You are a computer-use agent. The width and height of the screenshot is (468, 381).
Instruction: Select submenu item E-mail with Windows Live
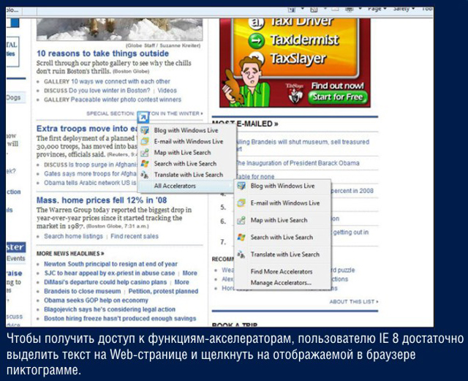(282, 203)
